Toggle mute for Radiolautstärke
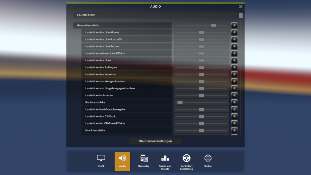This screenshot has width=311, height=175. pos(234,102)
